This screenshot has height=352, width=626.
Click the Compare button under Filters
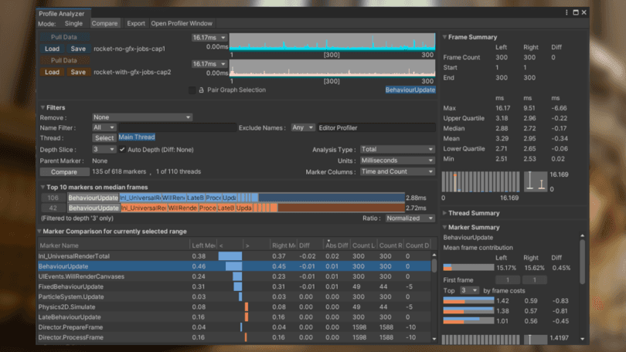click(x=63, y=172)
